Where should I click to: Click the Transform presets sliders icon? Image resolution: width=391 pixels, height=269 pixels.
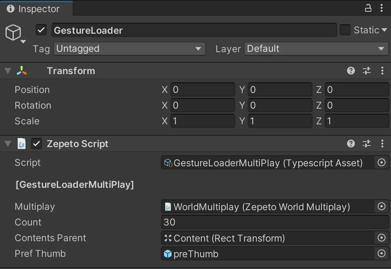367,71
